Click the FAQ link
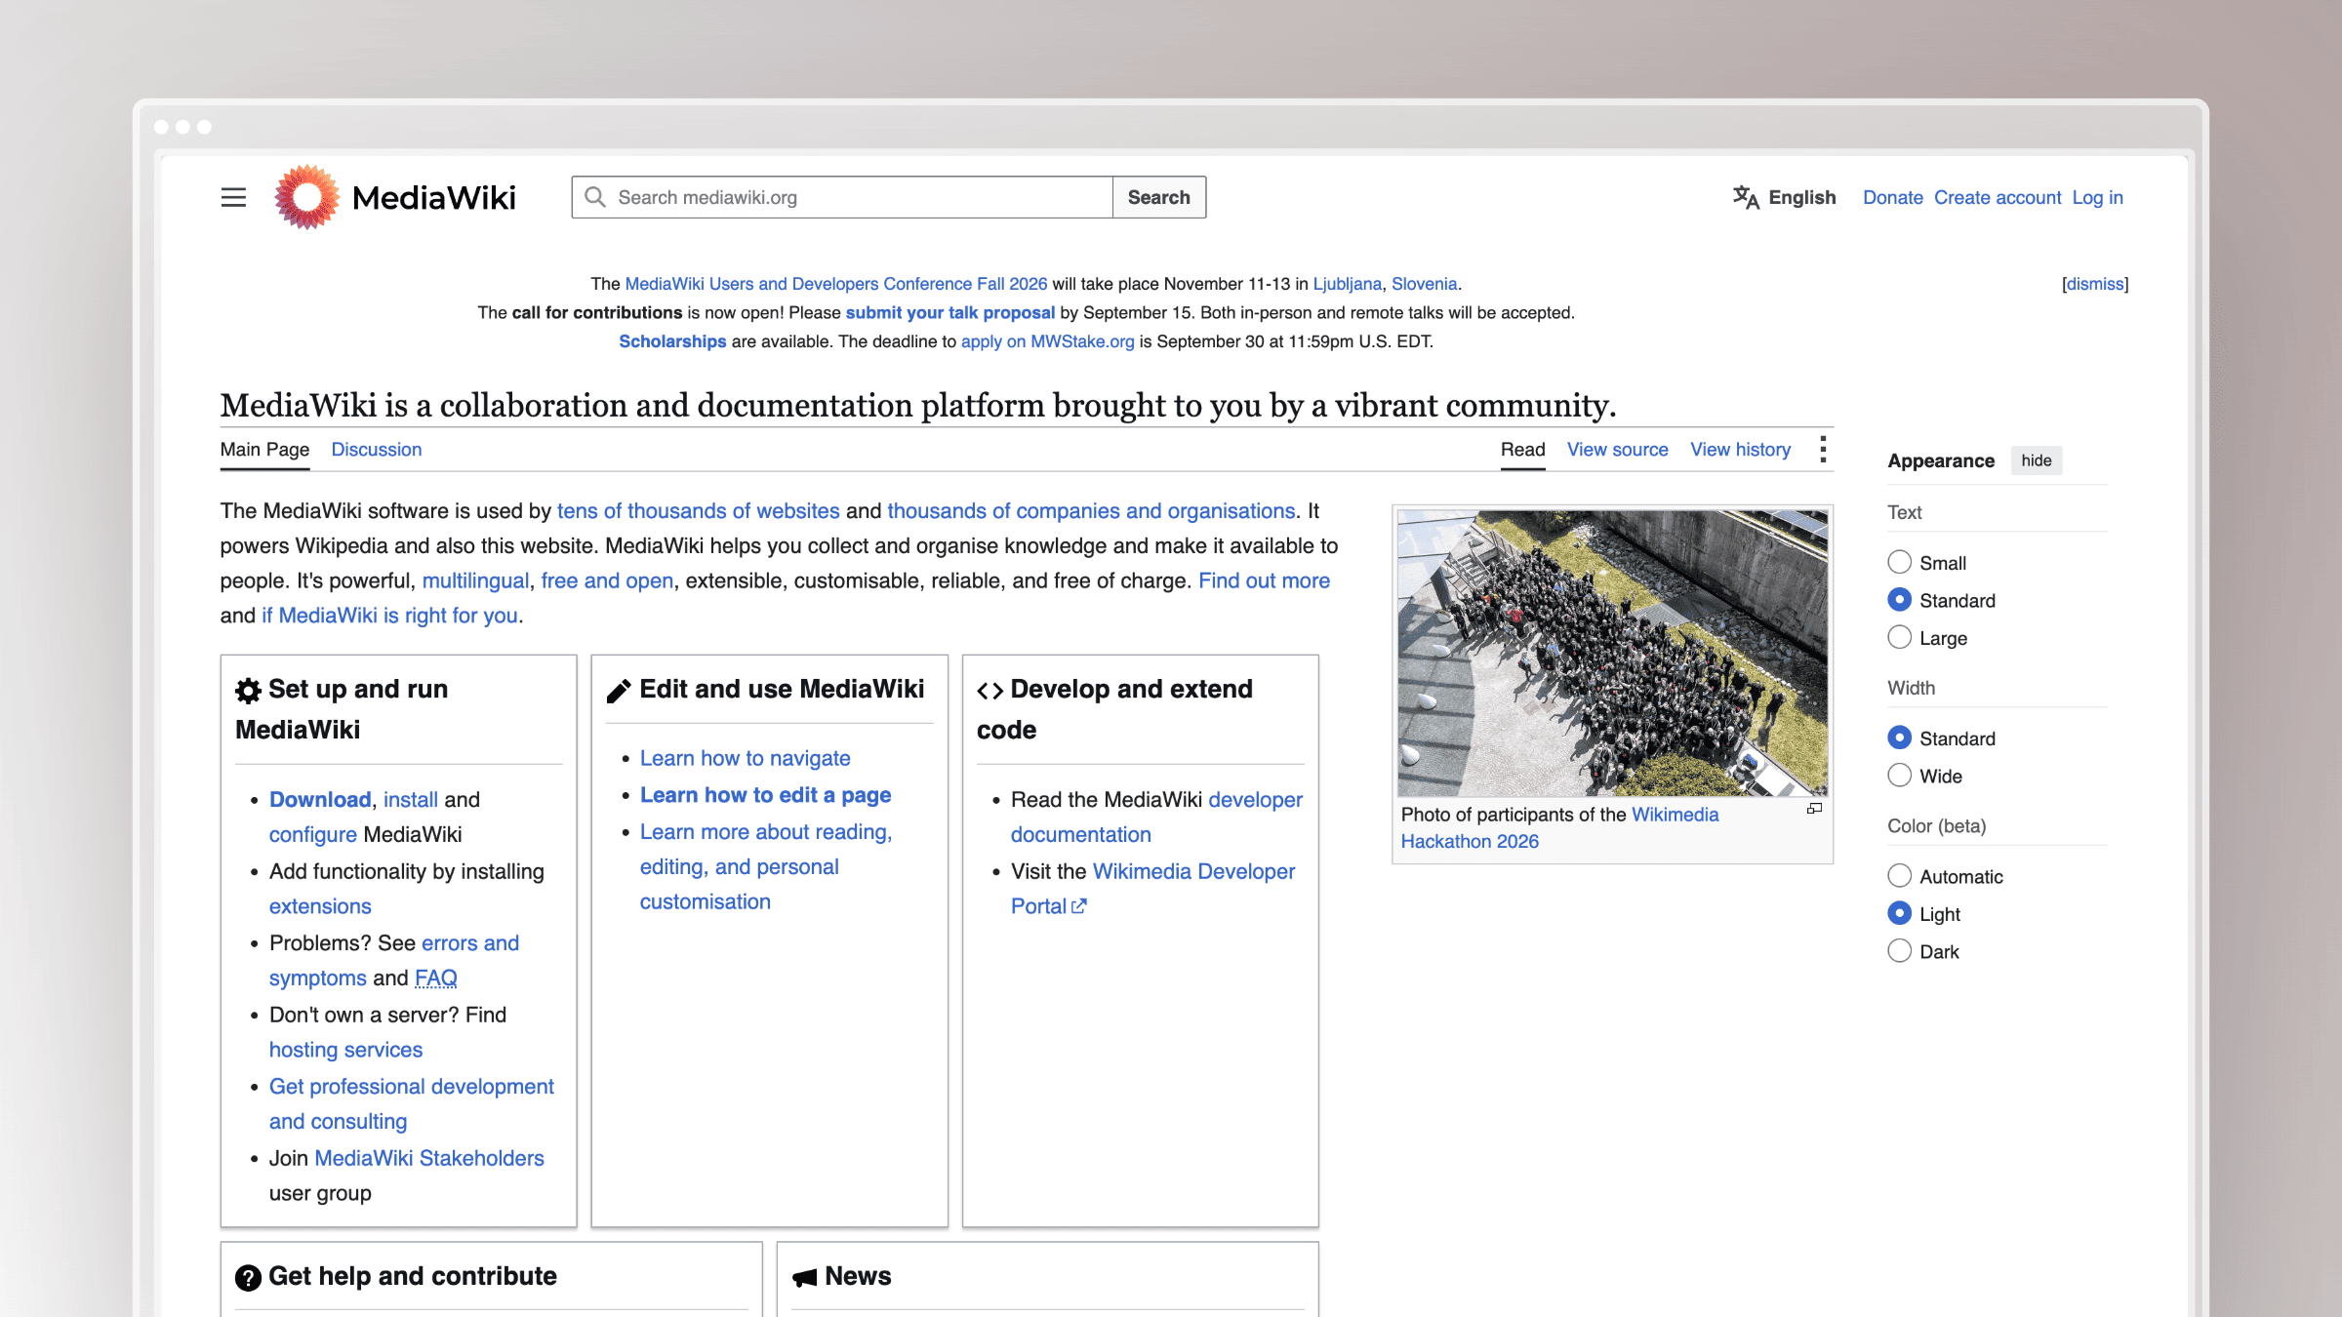 tap(435, 978)
